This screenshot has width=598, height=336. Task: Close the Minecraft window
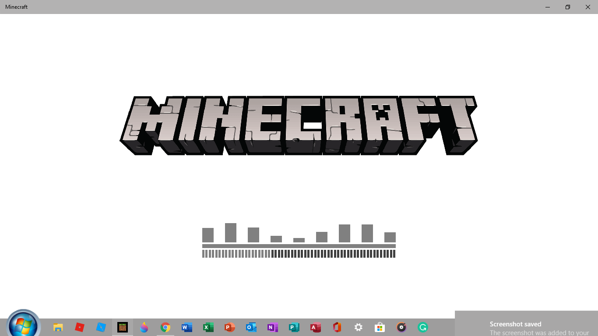(588, 7)
